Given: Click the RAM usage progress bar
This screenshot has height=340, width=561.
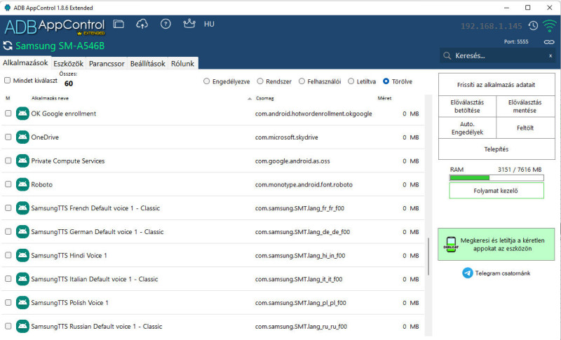Looking at the screenshot, I should tap(496, 177).
